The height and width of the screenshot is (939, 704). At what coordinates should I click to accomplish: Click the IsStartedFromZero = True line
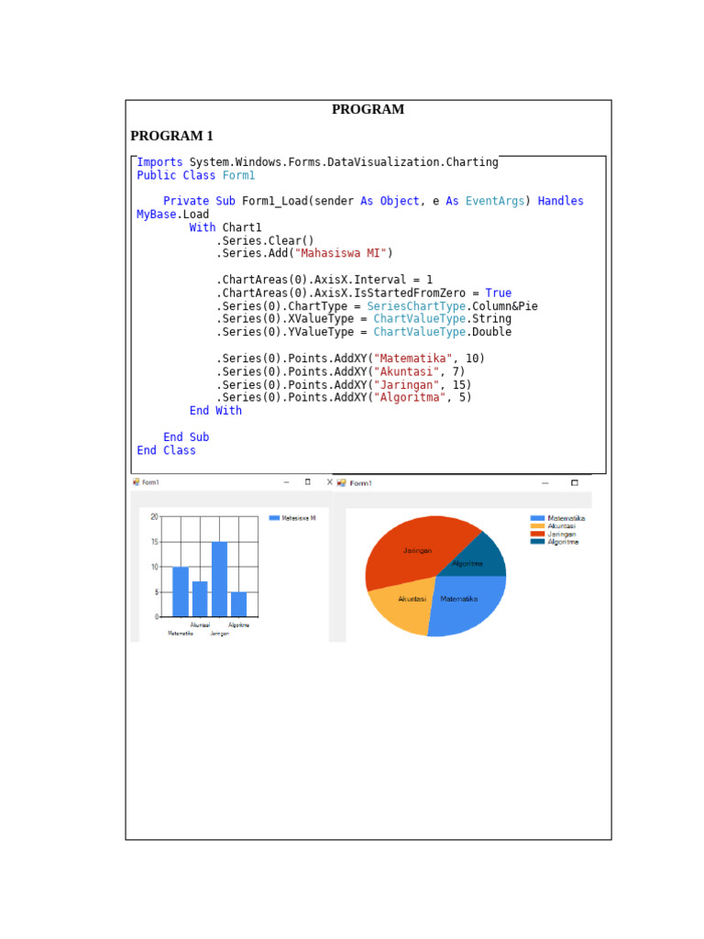tap(364, 293)
